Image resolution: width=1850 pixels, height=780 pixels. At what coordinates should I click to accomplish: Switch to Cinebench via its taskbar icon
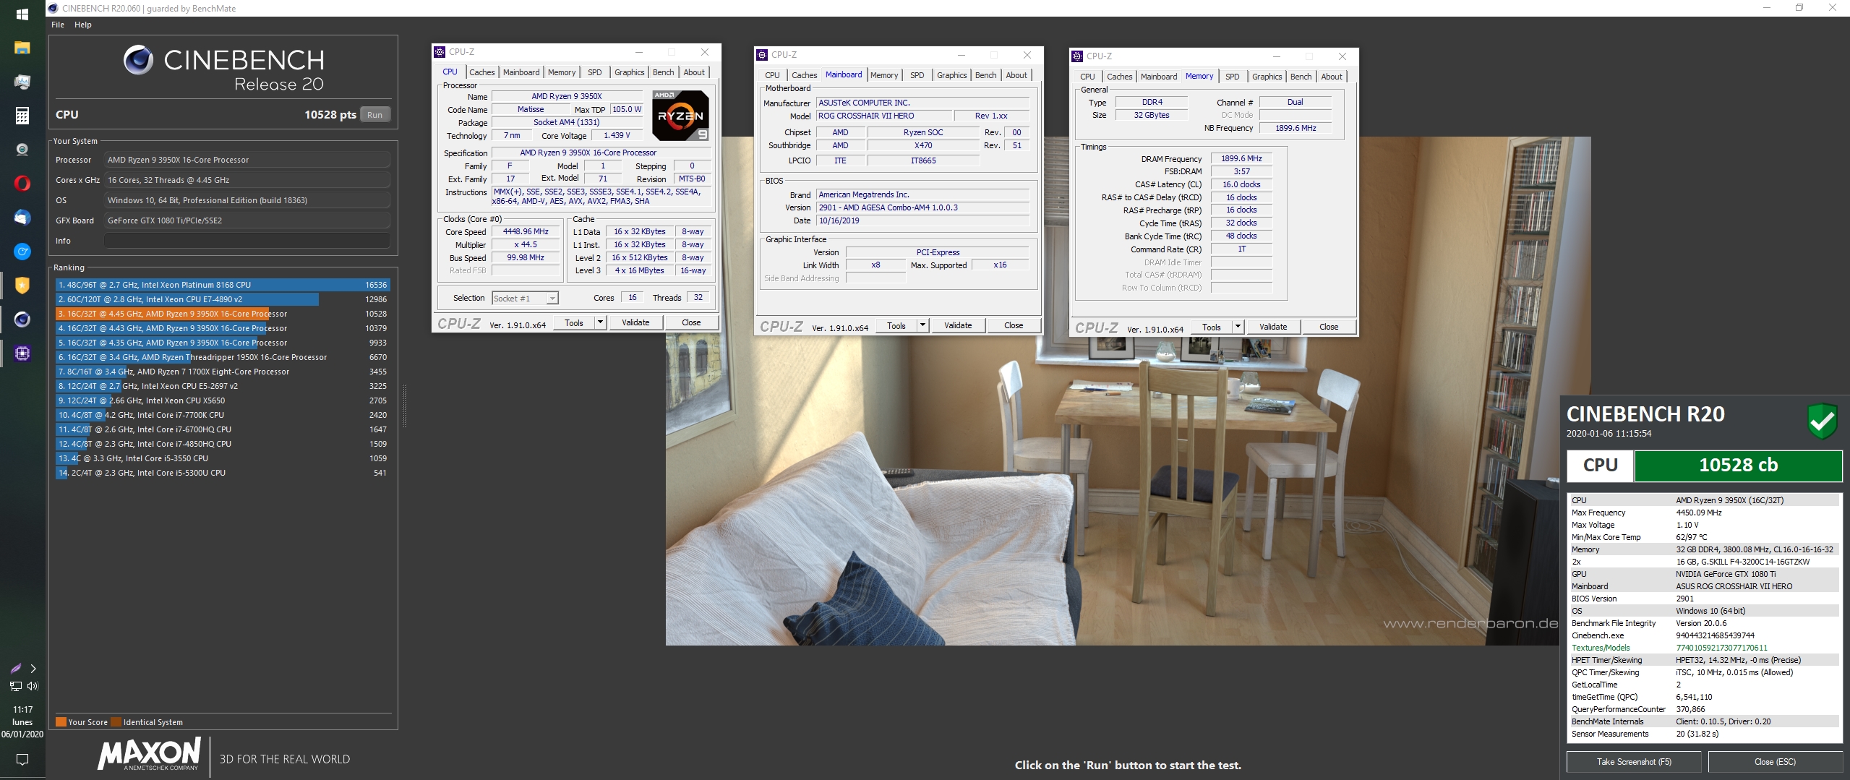click(22, 320)
